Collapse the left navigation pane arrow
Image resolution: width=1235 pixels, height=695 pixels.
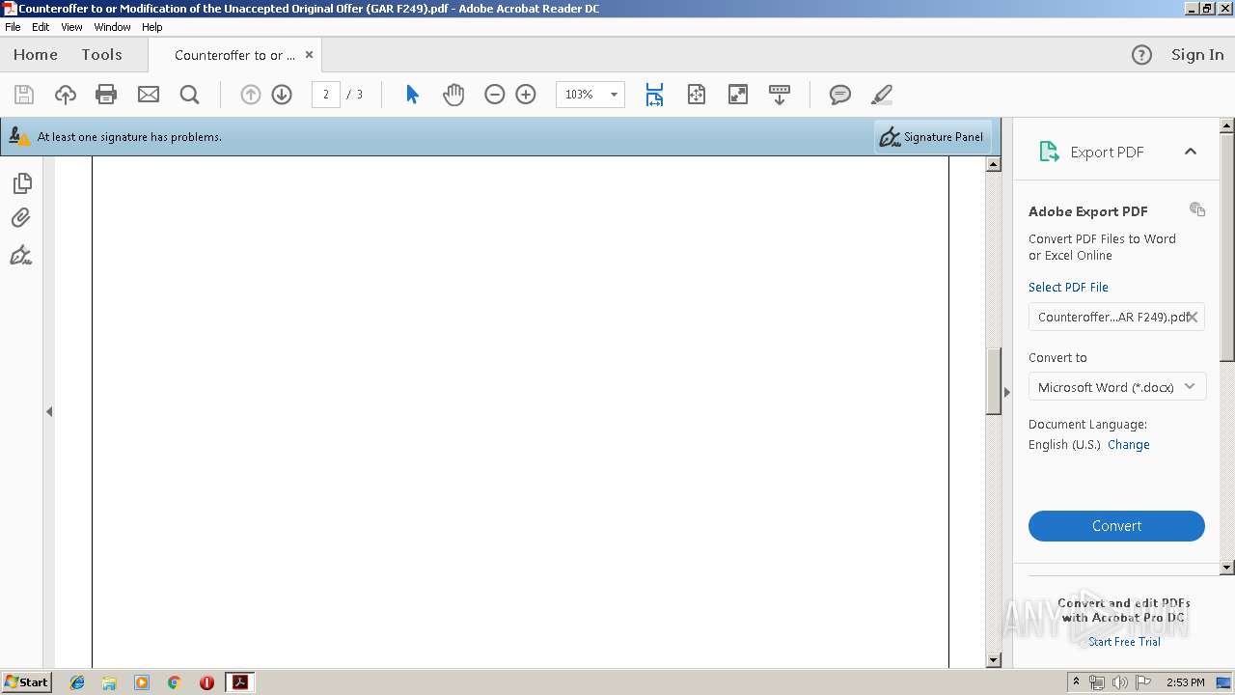coord(49,411)
